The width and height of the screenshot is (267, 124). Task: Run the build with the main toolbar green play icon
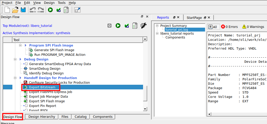pos(50,10)
